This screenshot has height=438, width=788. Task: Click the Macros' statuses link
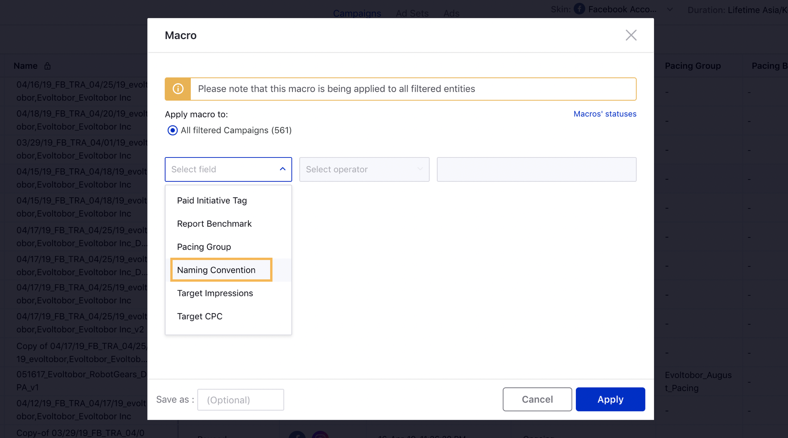(605, 113)
